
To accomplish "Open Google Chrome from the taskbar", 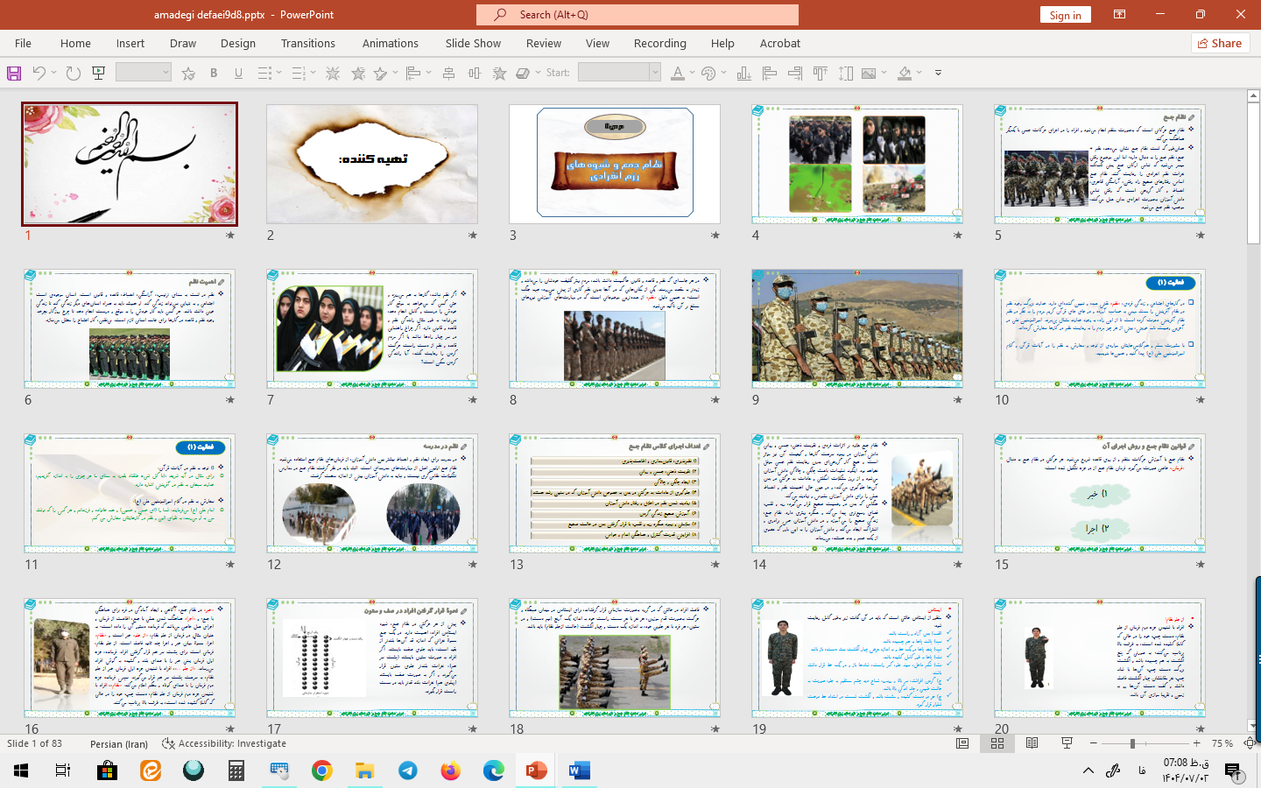I will tap(322, 770).
